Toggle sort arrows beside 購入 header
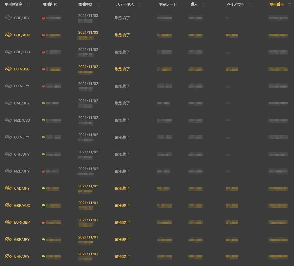The width and height of the screenshot is (294, 266). 204,4
